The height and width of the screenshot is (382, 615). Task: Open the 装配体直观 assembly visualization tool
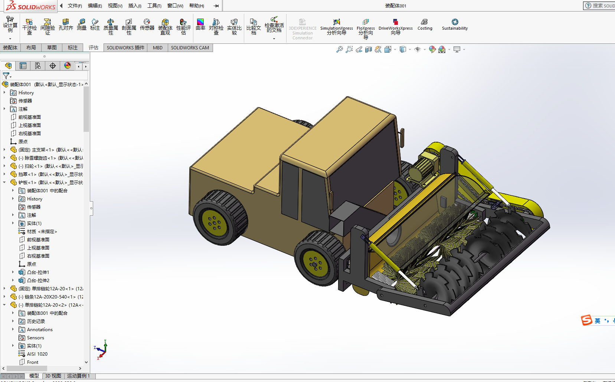pos(165,27)
